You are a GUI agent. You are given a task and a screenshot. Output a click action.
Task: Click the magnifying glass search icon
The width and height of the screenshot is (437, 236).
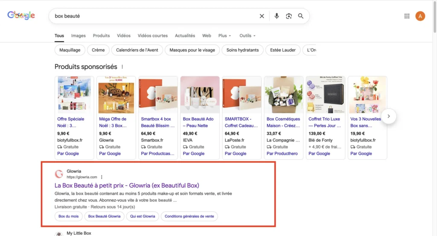[x=301, y=16]
